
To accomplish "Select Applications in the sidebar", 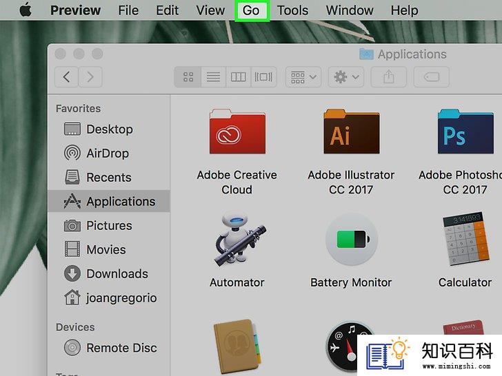I will tap(109, 201).
